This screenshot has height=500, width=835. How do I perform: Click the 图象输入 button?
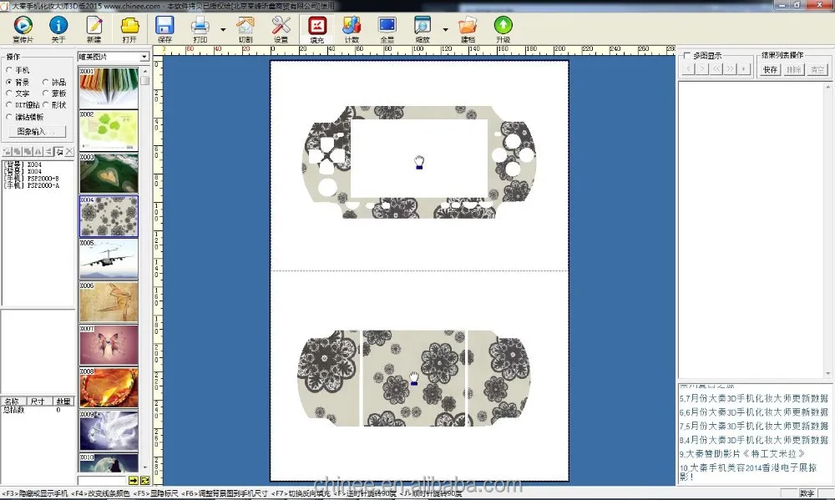pyautogui.click(x=36, y=131)
